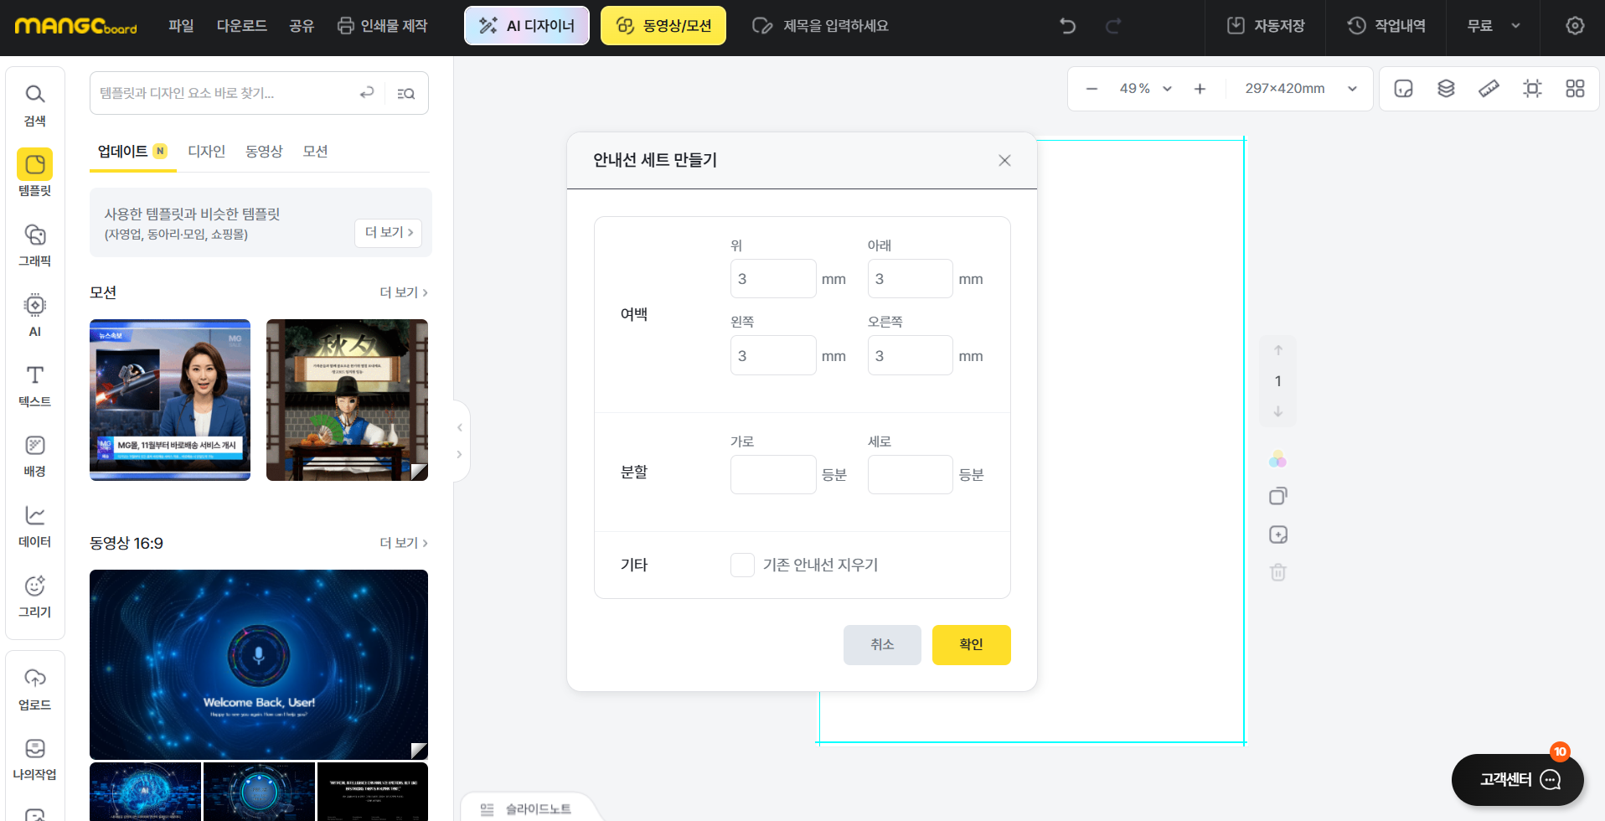Click the grid view icon in top toolbar

click(x=1575, y=88)
